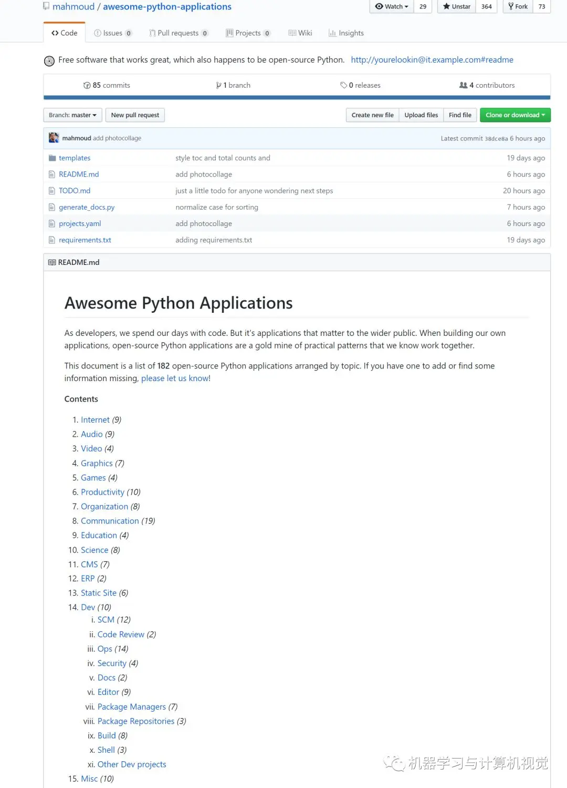View forks count 73
The width and height of the screenshot is (567, 788).
point(542,6)
